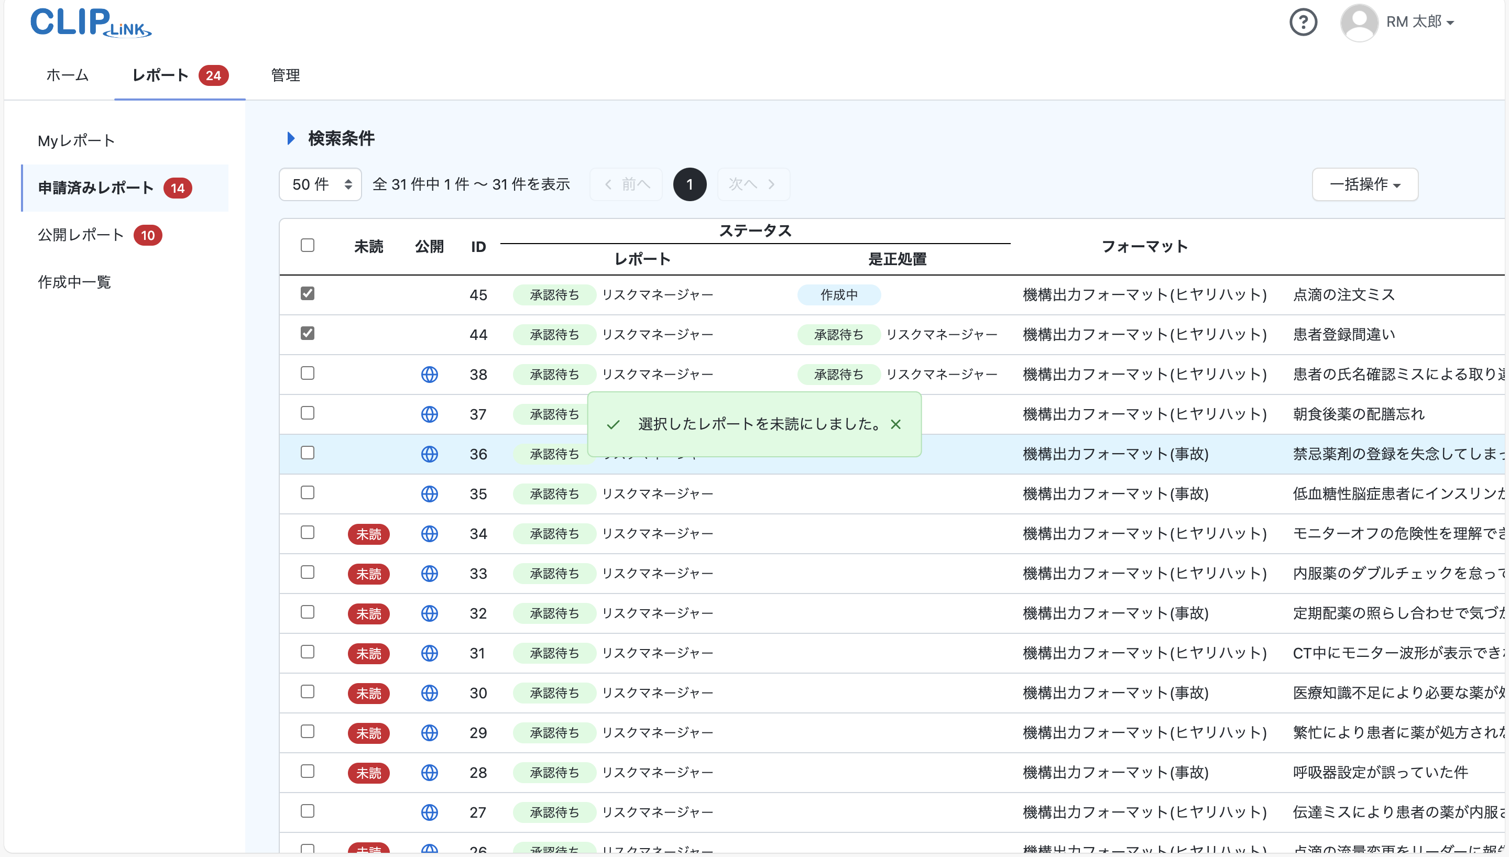1509x857 pixels.
Task: Open the 50件 per-page dropdown
Action: point(320,184)
